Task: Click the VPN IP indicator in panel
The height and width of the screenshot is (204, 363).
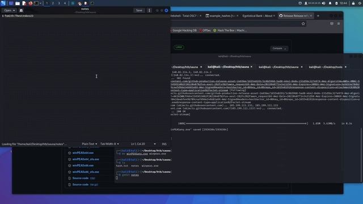Action: [x=313, y=3]
